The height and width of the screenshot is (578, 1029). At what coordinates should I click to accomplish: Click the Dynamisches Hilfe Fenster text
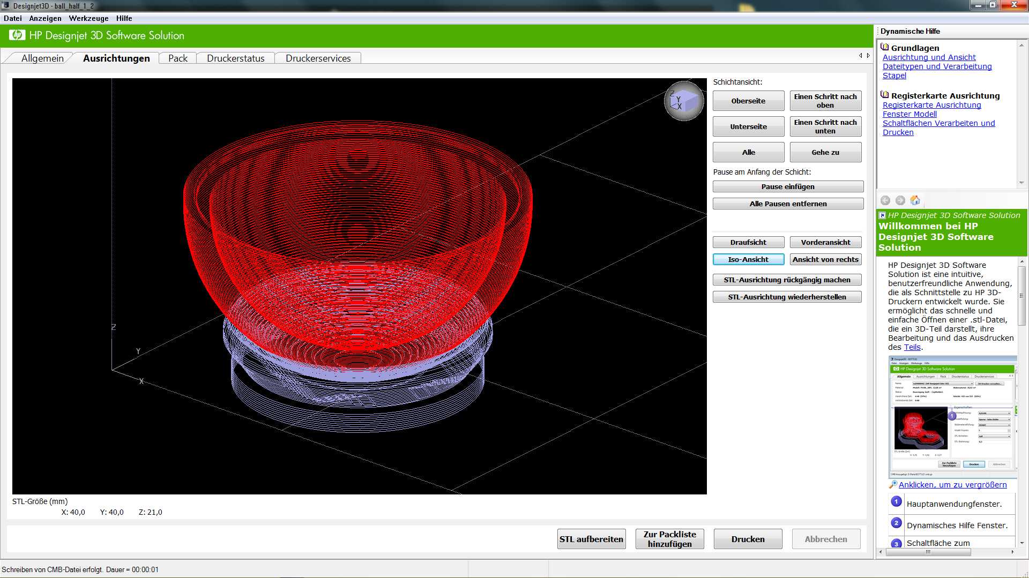957,526
